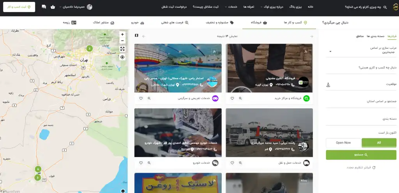Image resolution: width=399 pixels, height=193 pixels.
Task: Open the راننده تریلی listing image
Action: click(x=269, y=133)
